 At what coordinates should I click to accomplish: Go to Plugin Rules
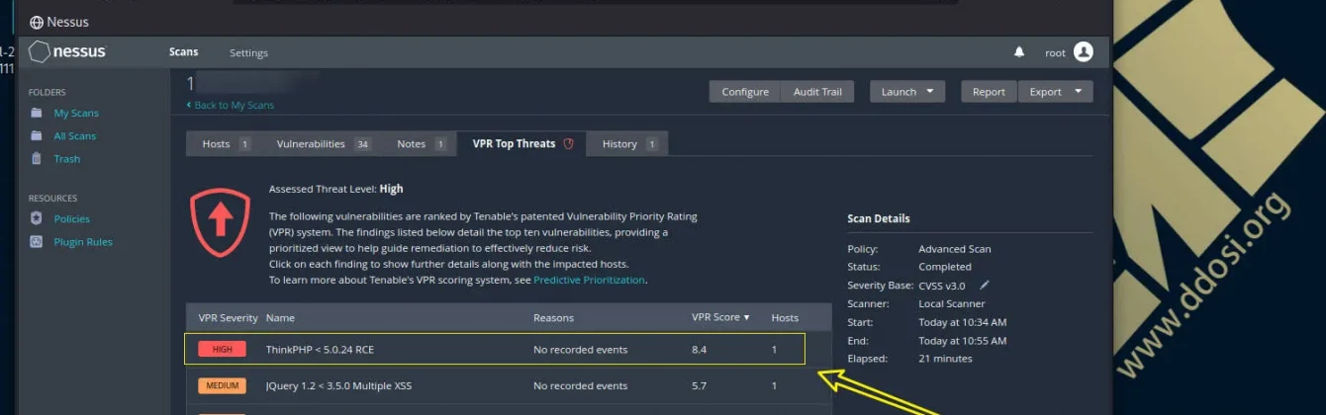[83, 241]
